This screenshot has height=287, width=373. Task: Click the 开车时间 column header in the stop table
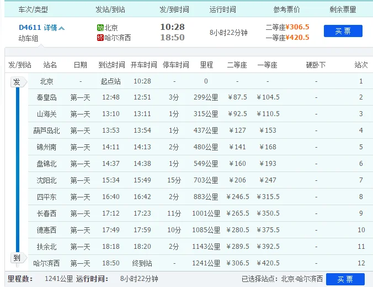pyautogui.click(x=144, y=65)
